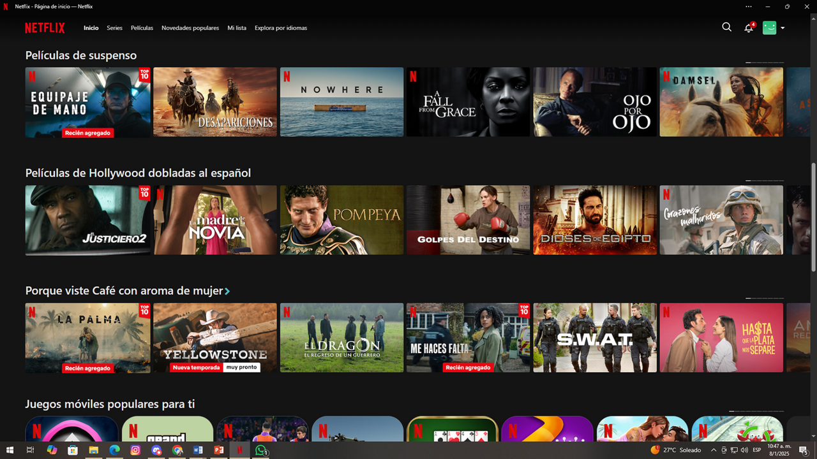Click 'Recién agregado' badge on Equipaje de Mano

point(88,133)
